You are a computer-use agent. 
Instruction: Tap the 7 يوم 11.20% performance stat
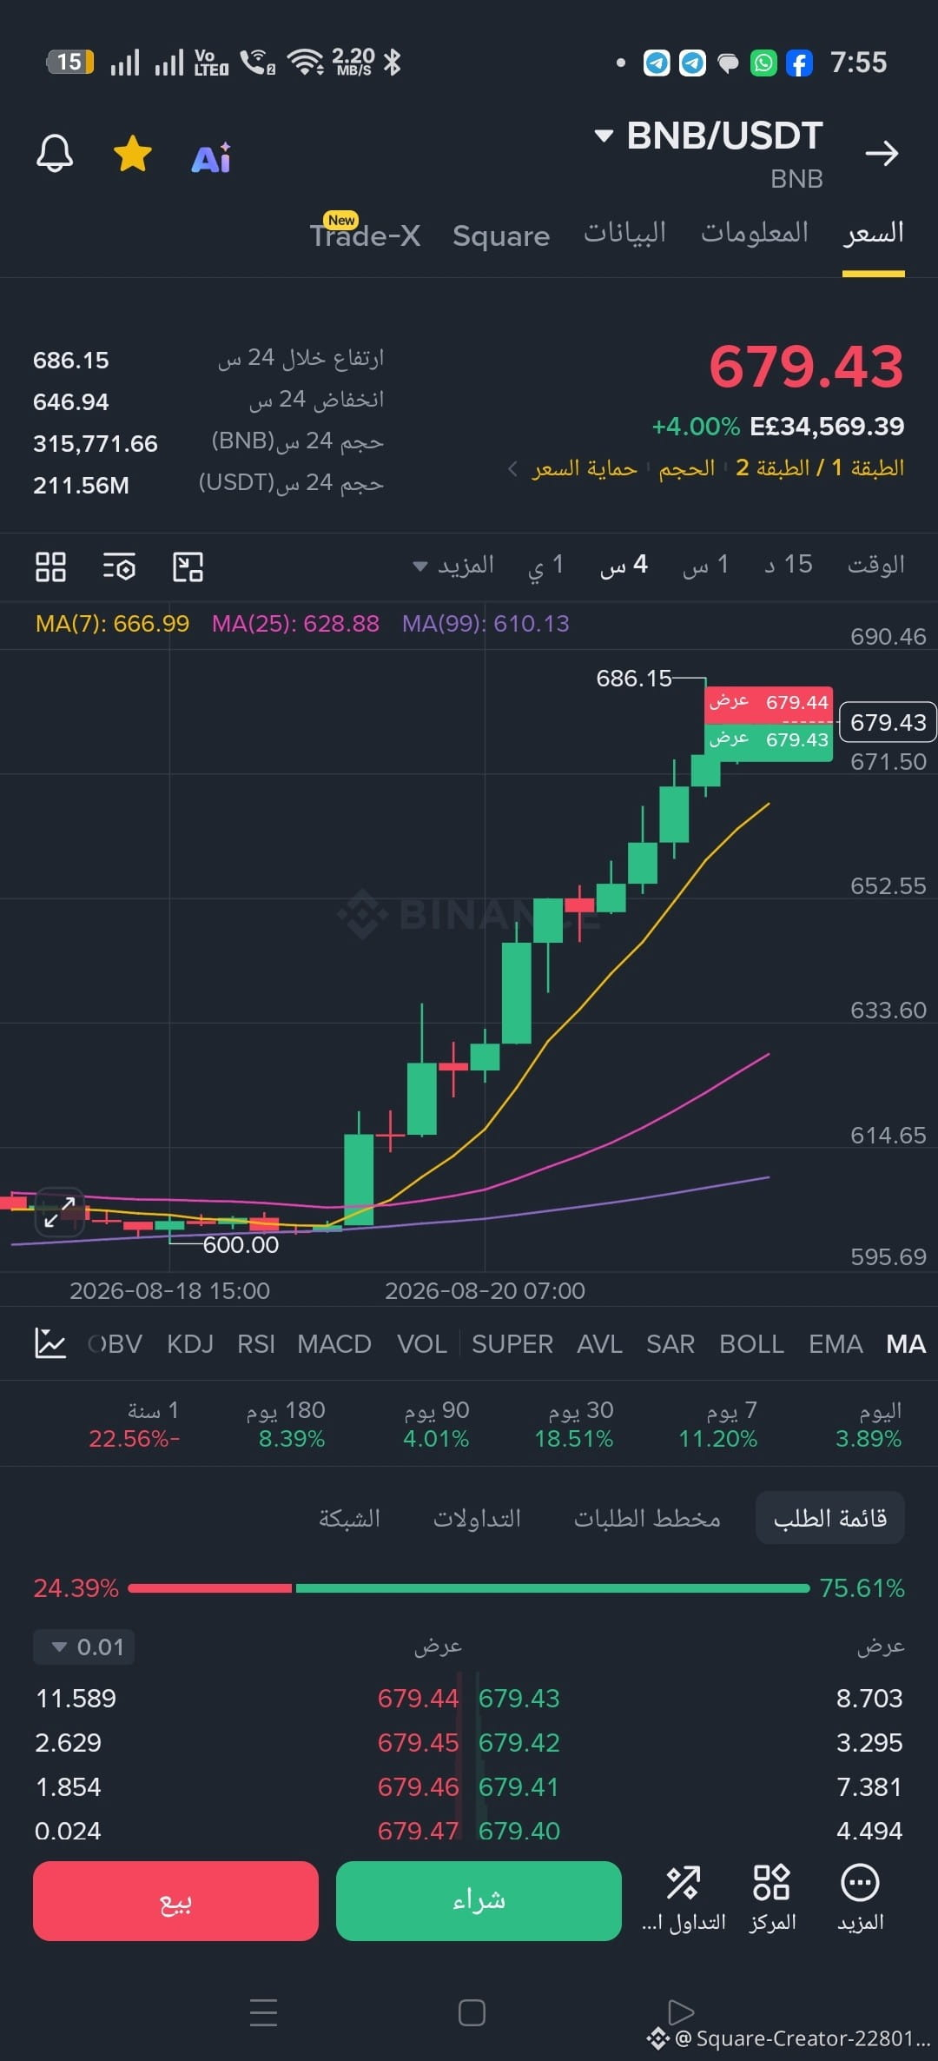click(718, 1424)
